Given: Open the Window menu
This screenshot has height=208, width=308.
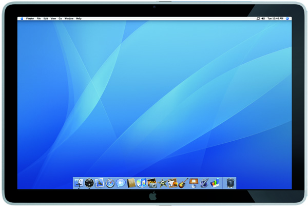Looking at the screenshot, I should click(x=69, y=18).
